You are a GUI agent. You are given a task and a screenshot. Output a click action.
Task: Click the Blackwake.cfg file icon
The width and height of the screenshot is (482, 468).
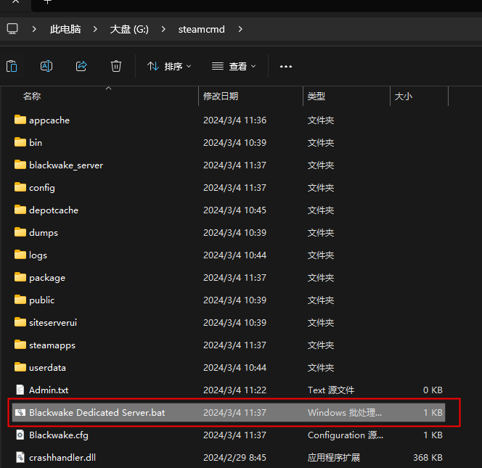[20, 435]
